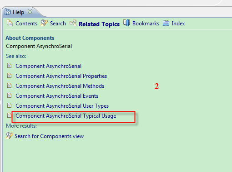The width and height of the screenshot is (232, 172).
Task: Open Component AsynchroSerial User Types topic
Action: (62, 106)
